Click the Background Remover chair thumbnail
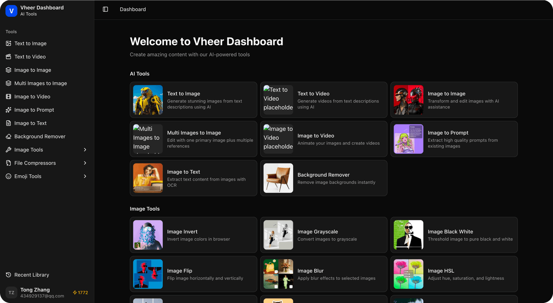The image size is (553, 303). 278,178
